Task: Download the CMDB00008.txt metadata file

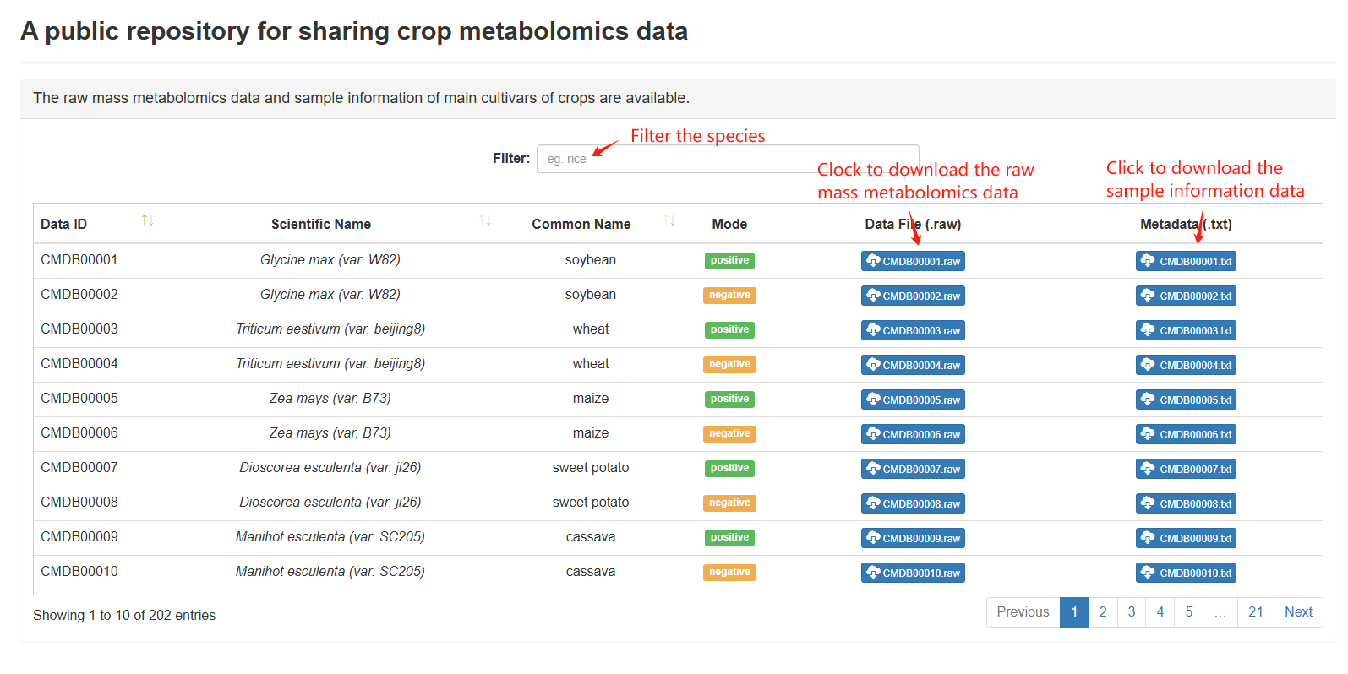Action: pos(1186,503)
